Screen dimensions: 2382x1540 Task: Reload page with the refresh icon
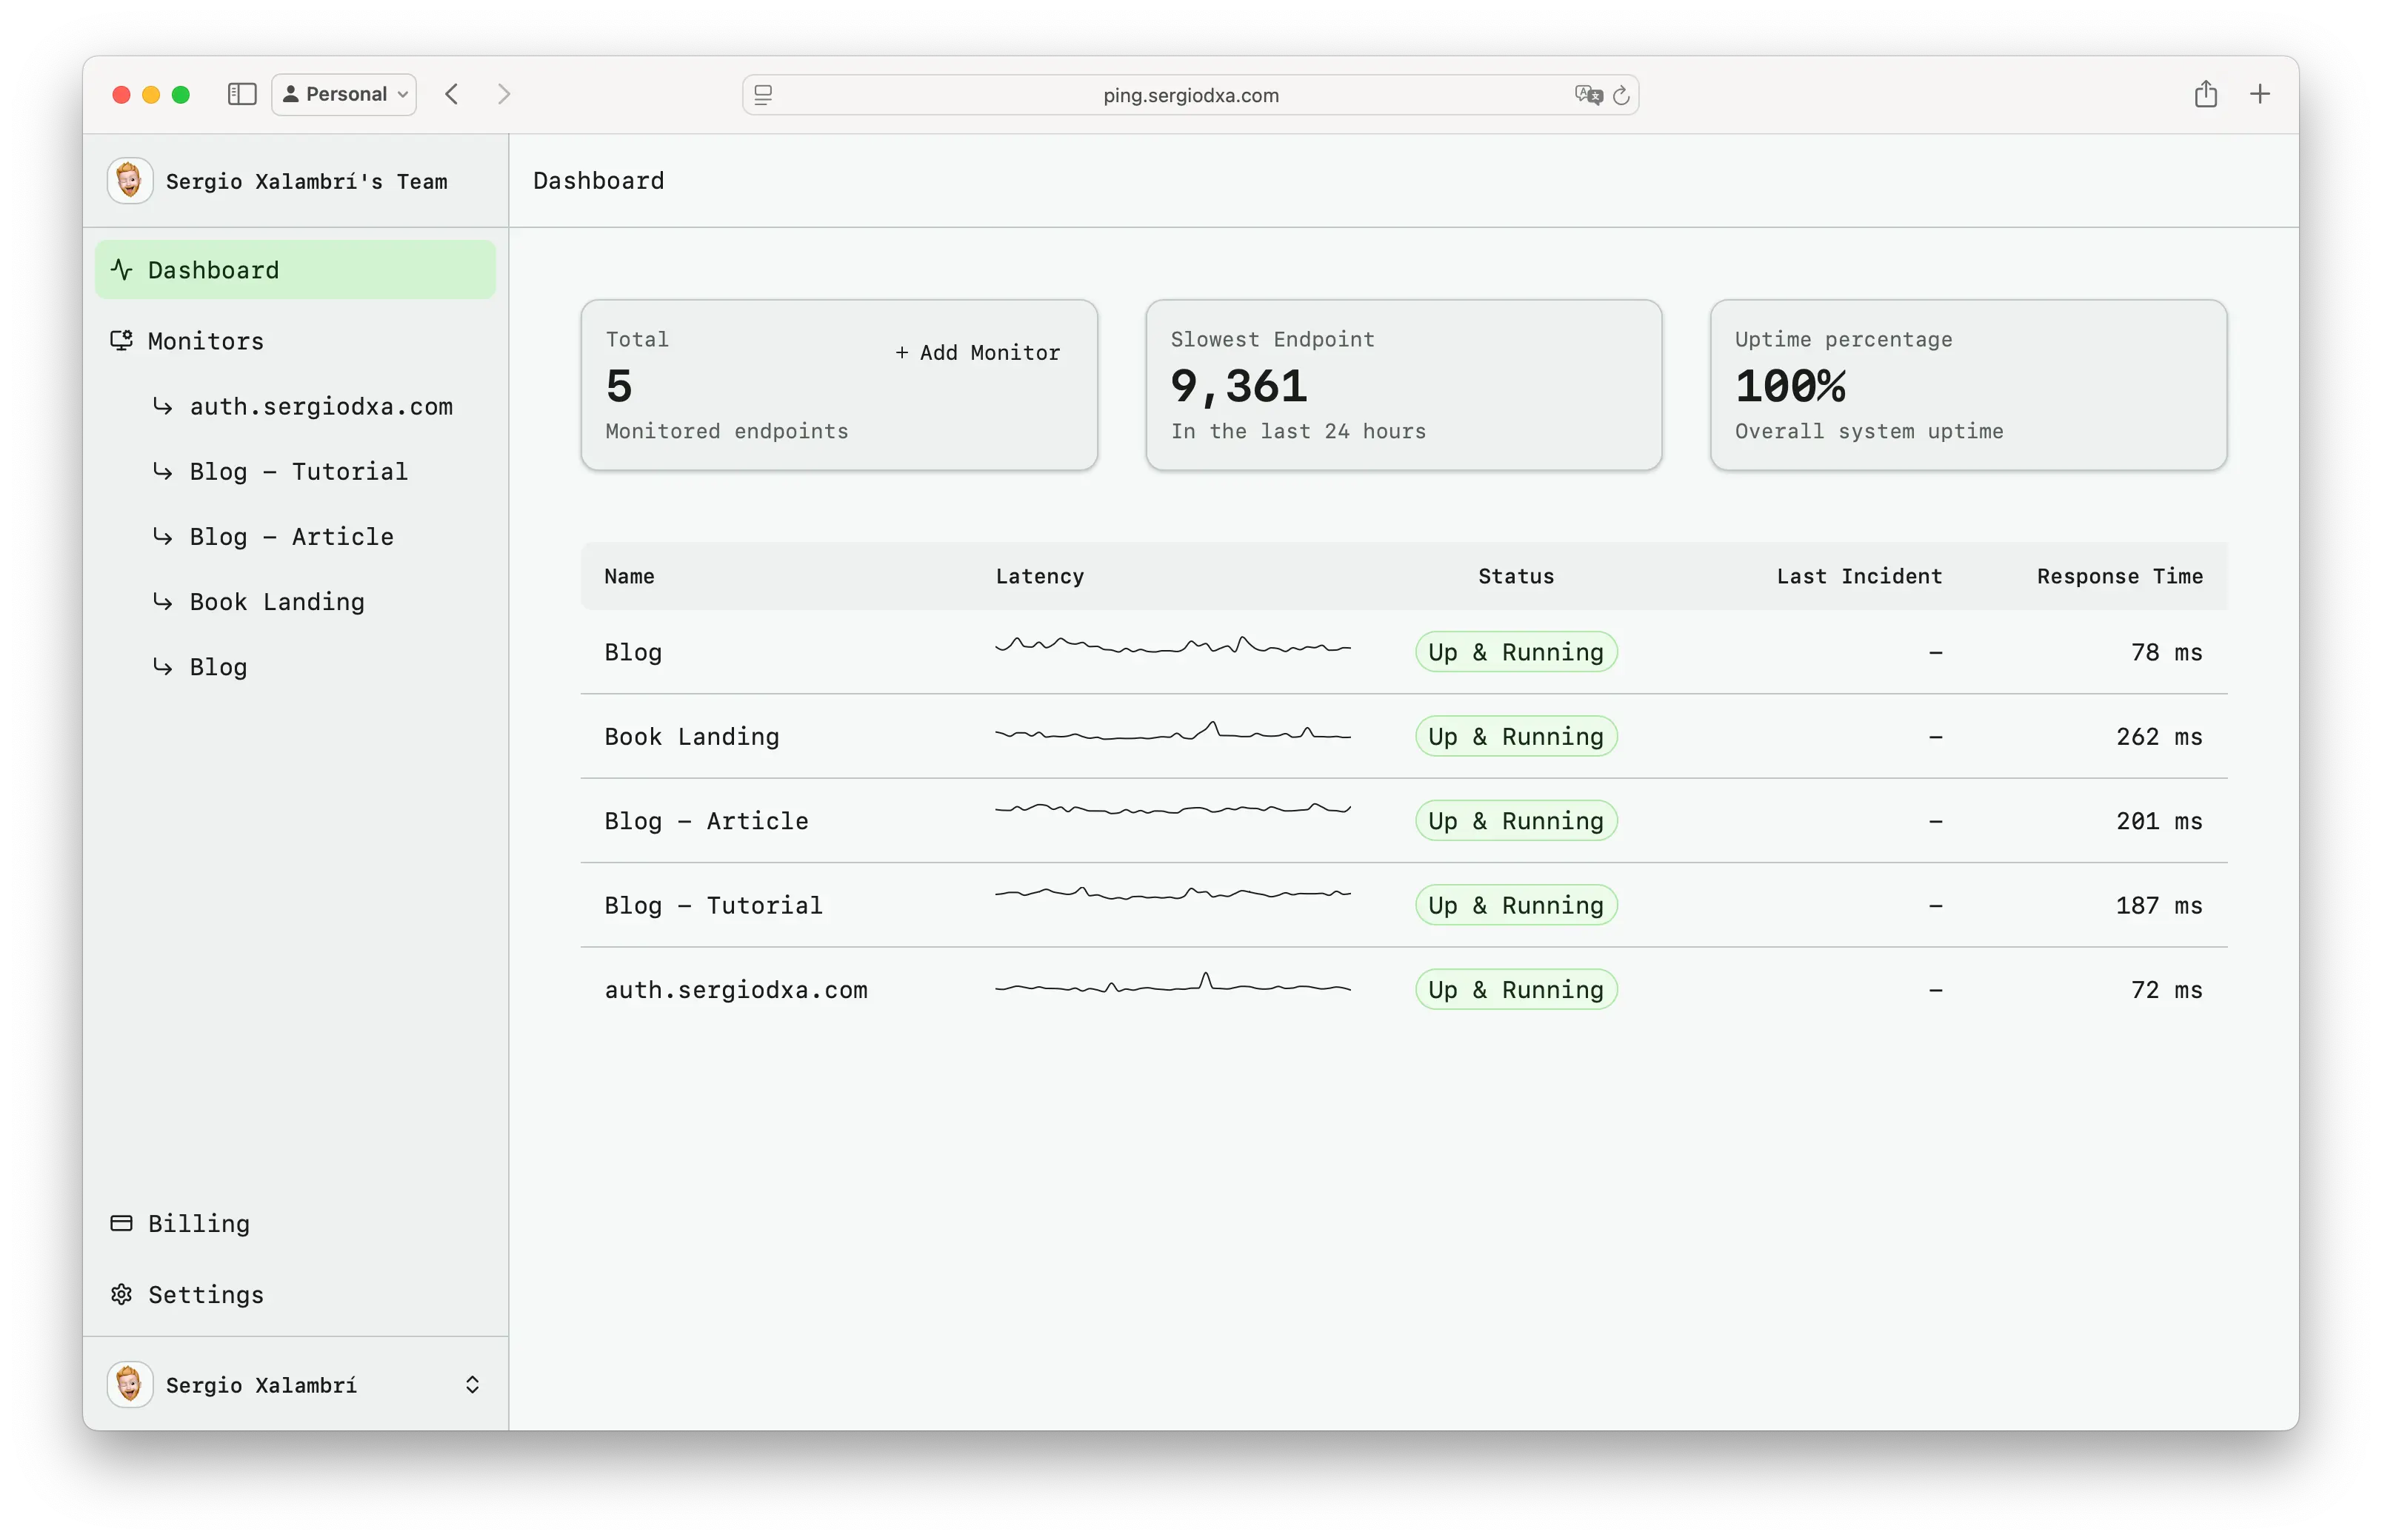pyautogui.click(x=1621, y=95)
